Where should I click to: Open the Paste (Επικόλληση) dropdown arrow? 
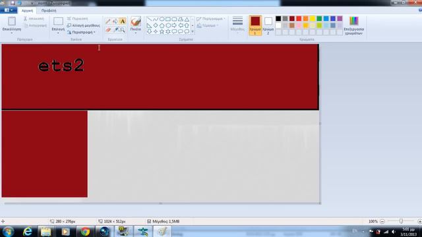12,33
